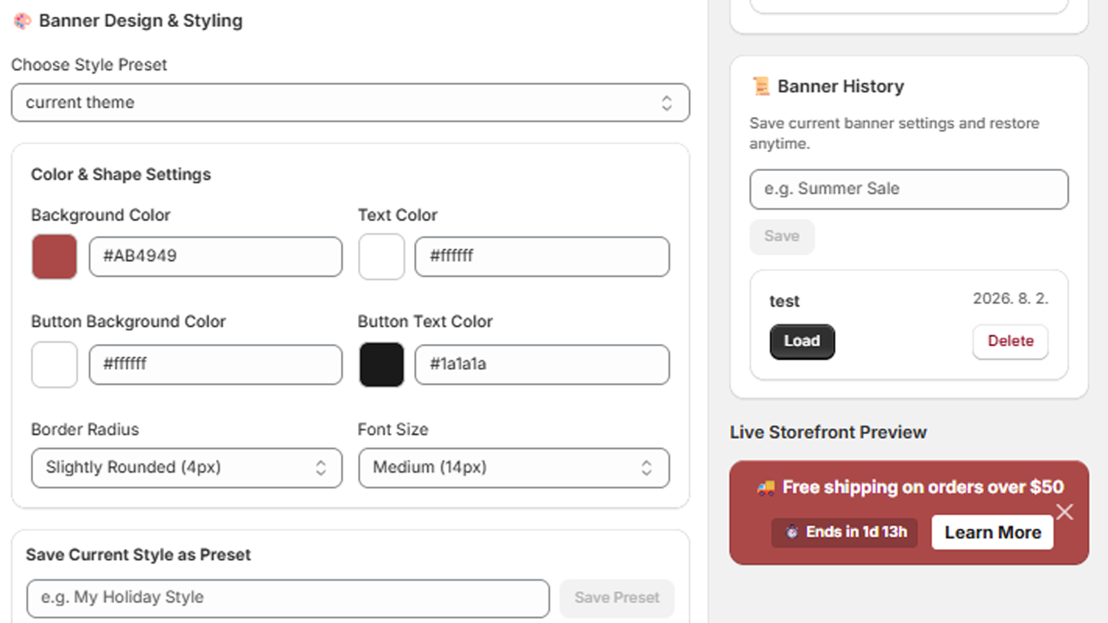
Task: Click the black Button Text Color swatch
Action: 382,365
